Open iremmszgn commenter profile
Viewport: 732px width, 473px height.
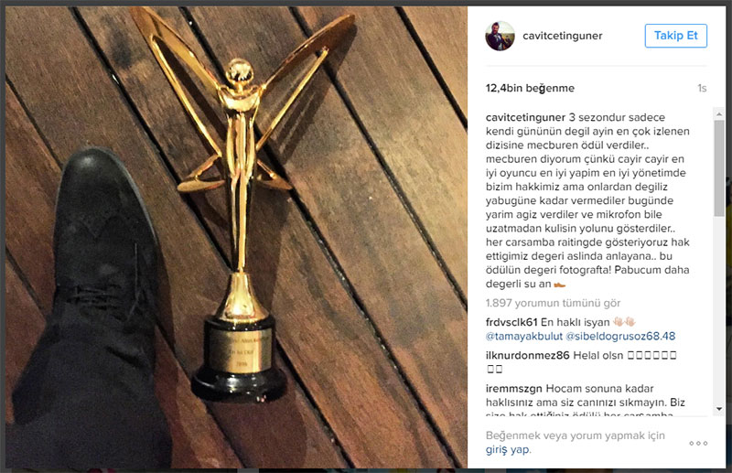(x=514, y=389)
